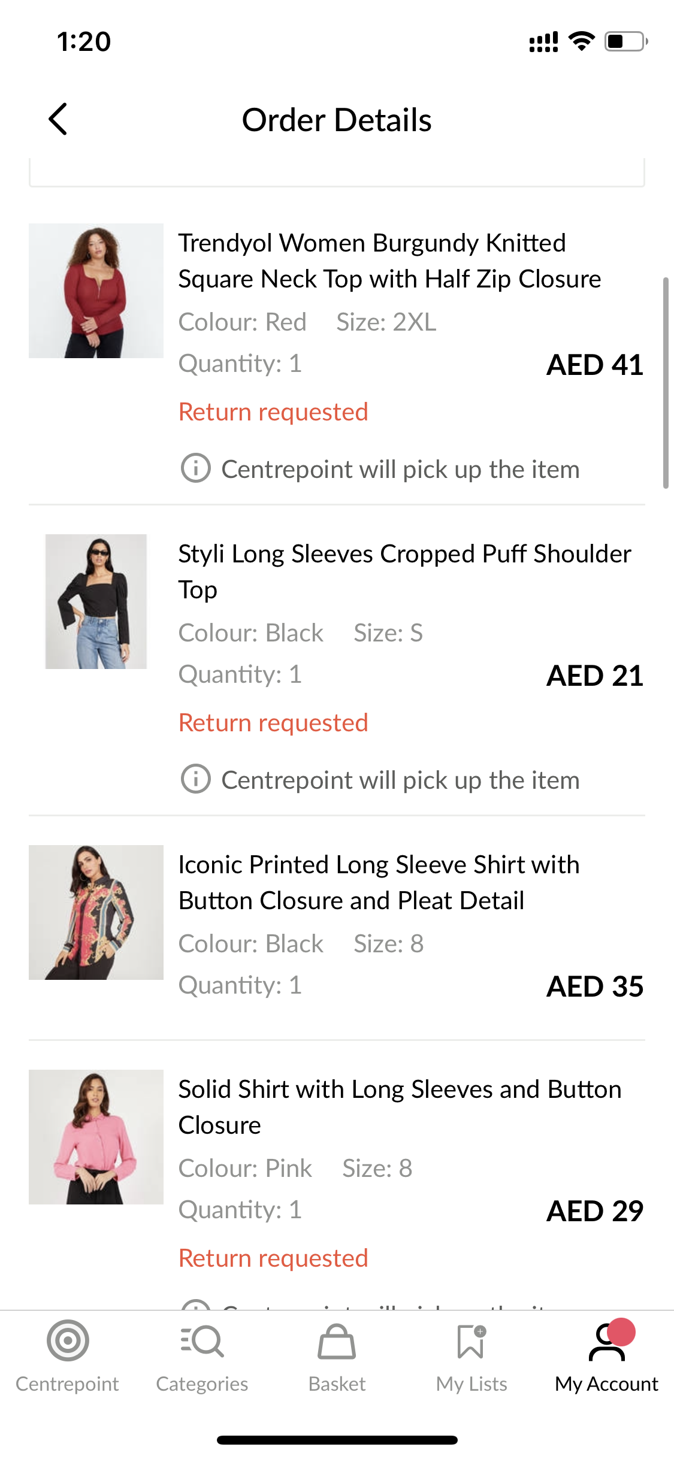Open the Categories search icon
The image size is (674, 1459).
(x=202, y=1340)
